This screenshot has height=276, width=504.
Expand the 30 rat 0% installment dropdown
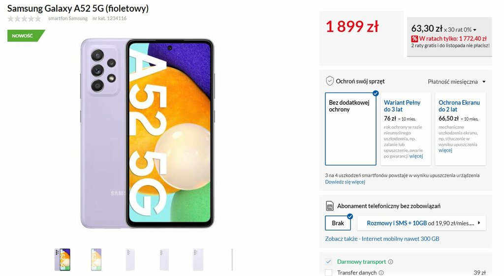pyautogui.click(x=460, y=30)
